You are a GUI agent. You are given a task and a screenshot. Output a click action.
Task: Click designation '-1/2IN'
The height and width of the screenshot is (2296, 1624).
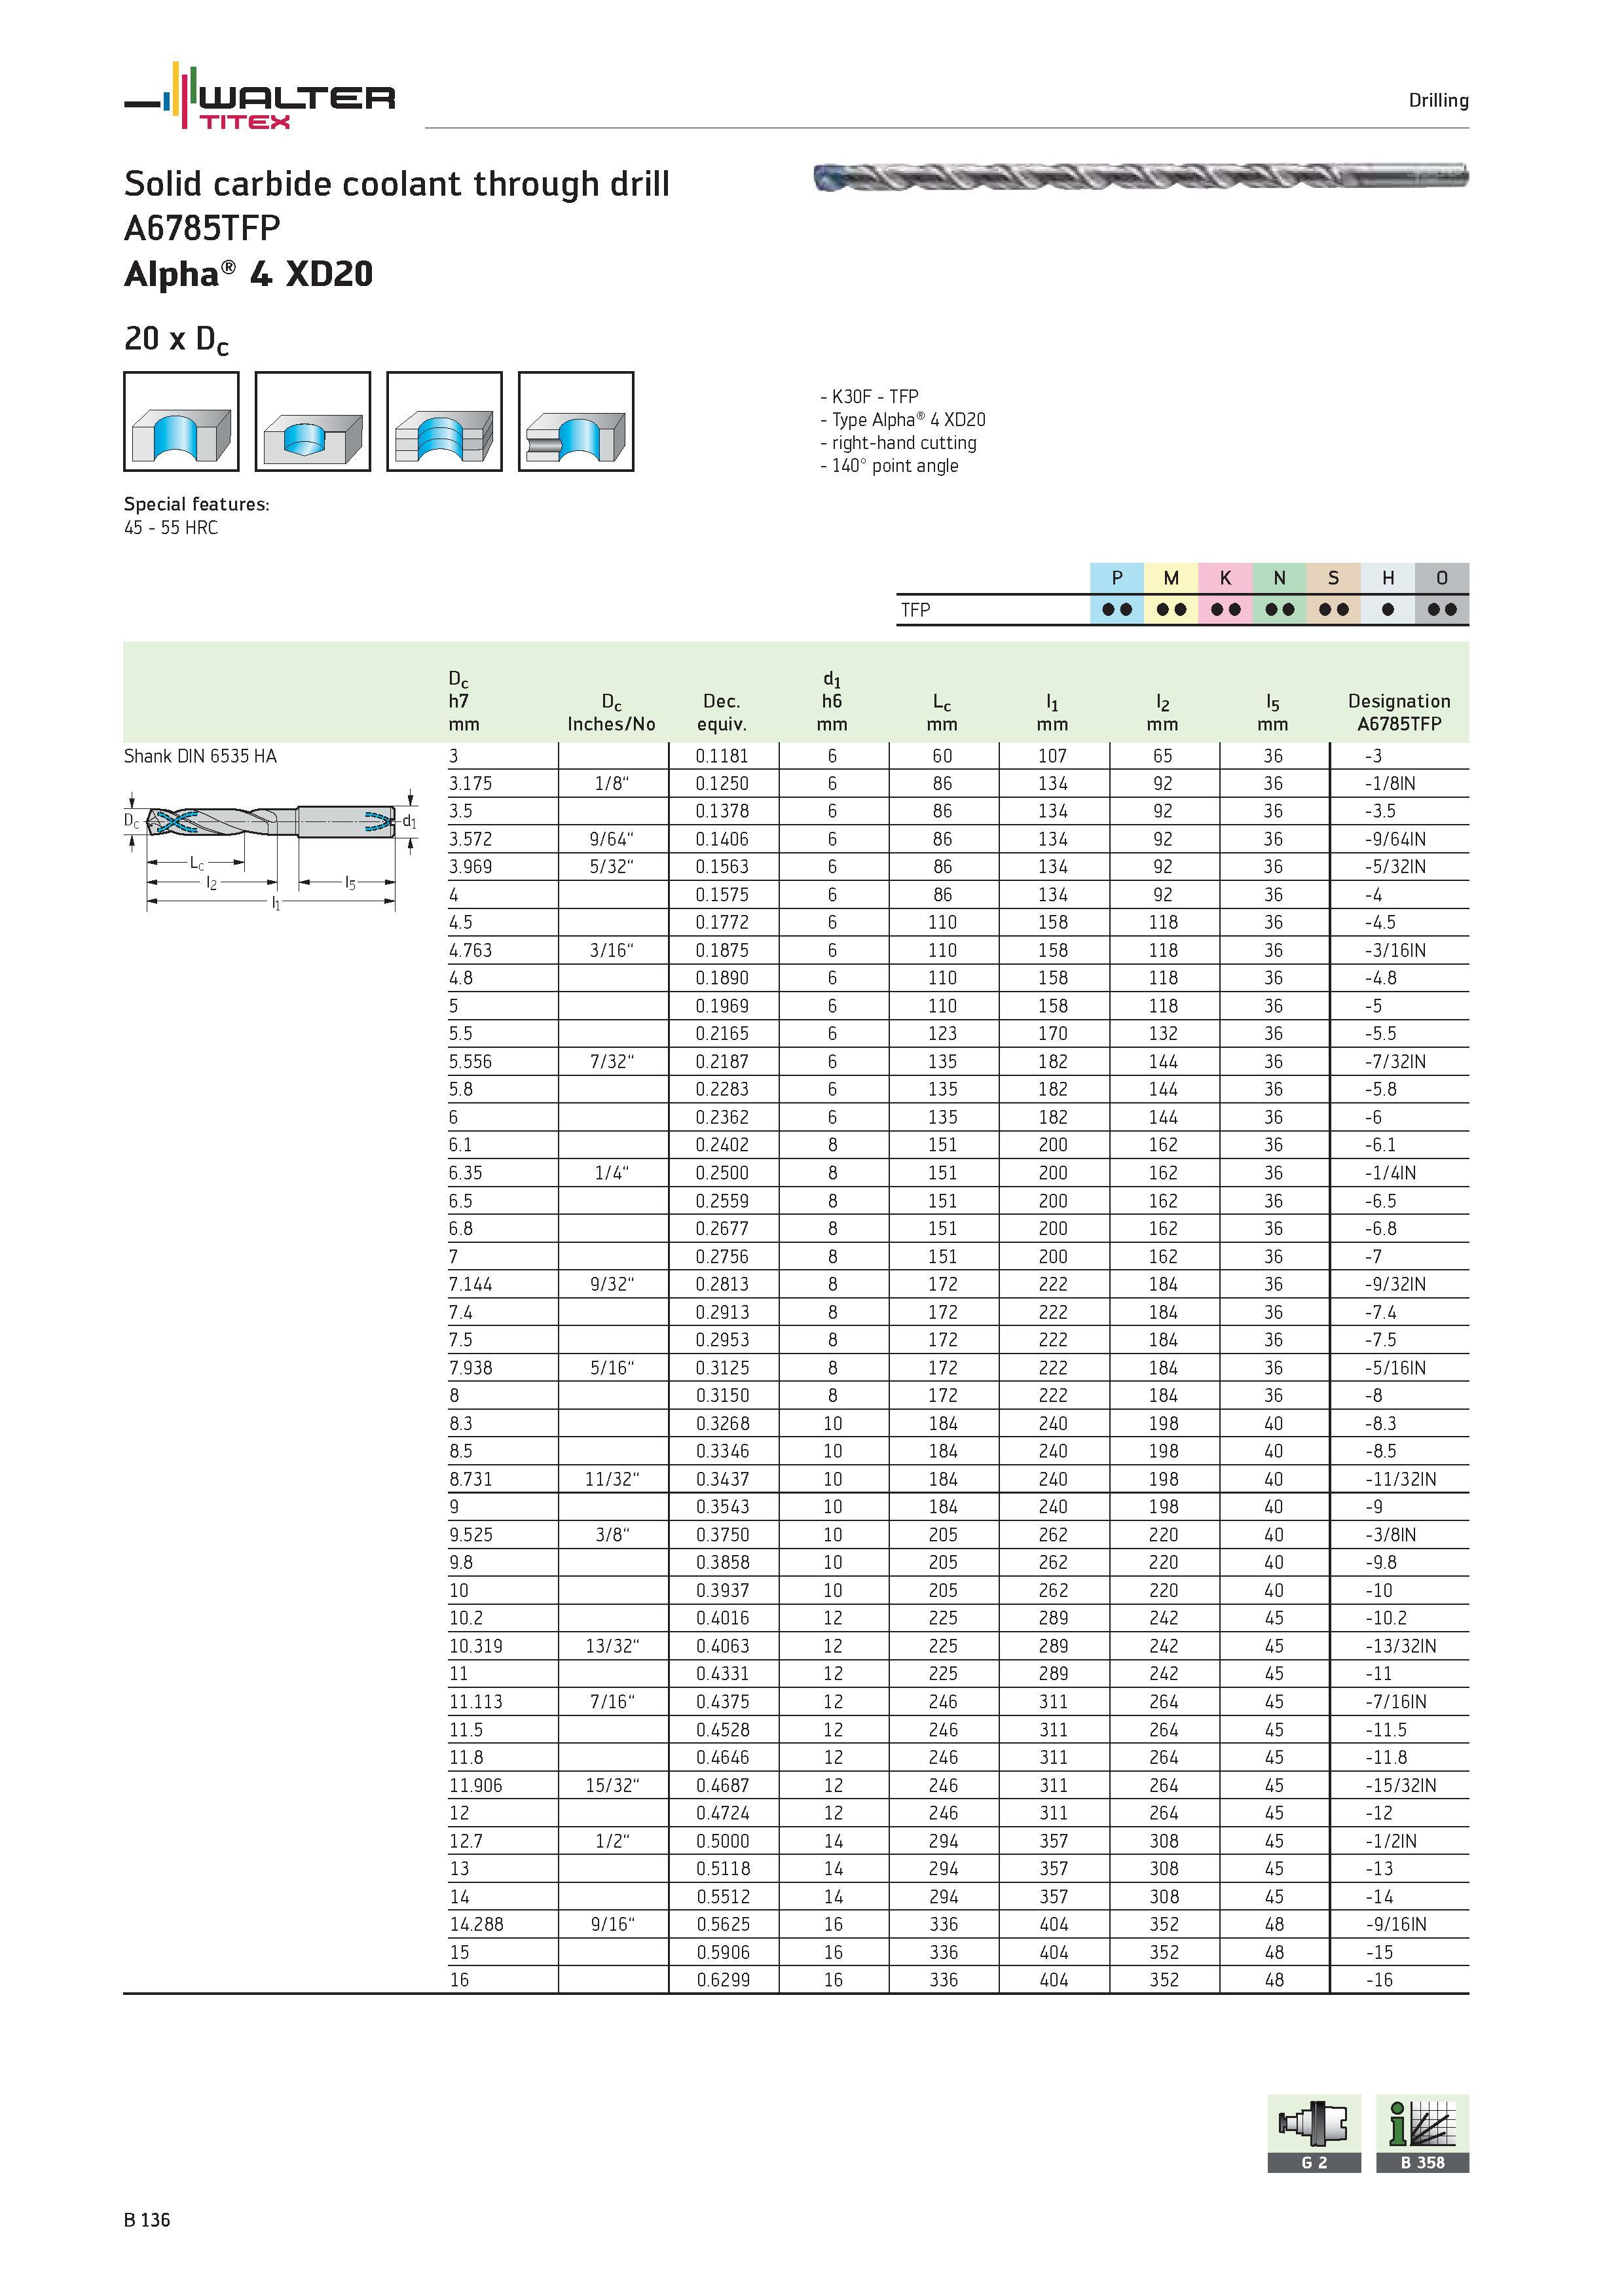tap(1391, 1841)
